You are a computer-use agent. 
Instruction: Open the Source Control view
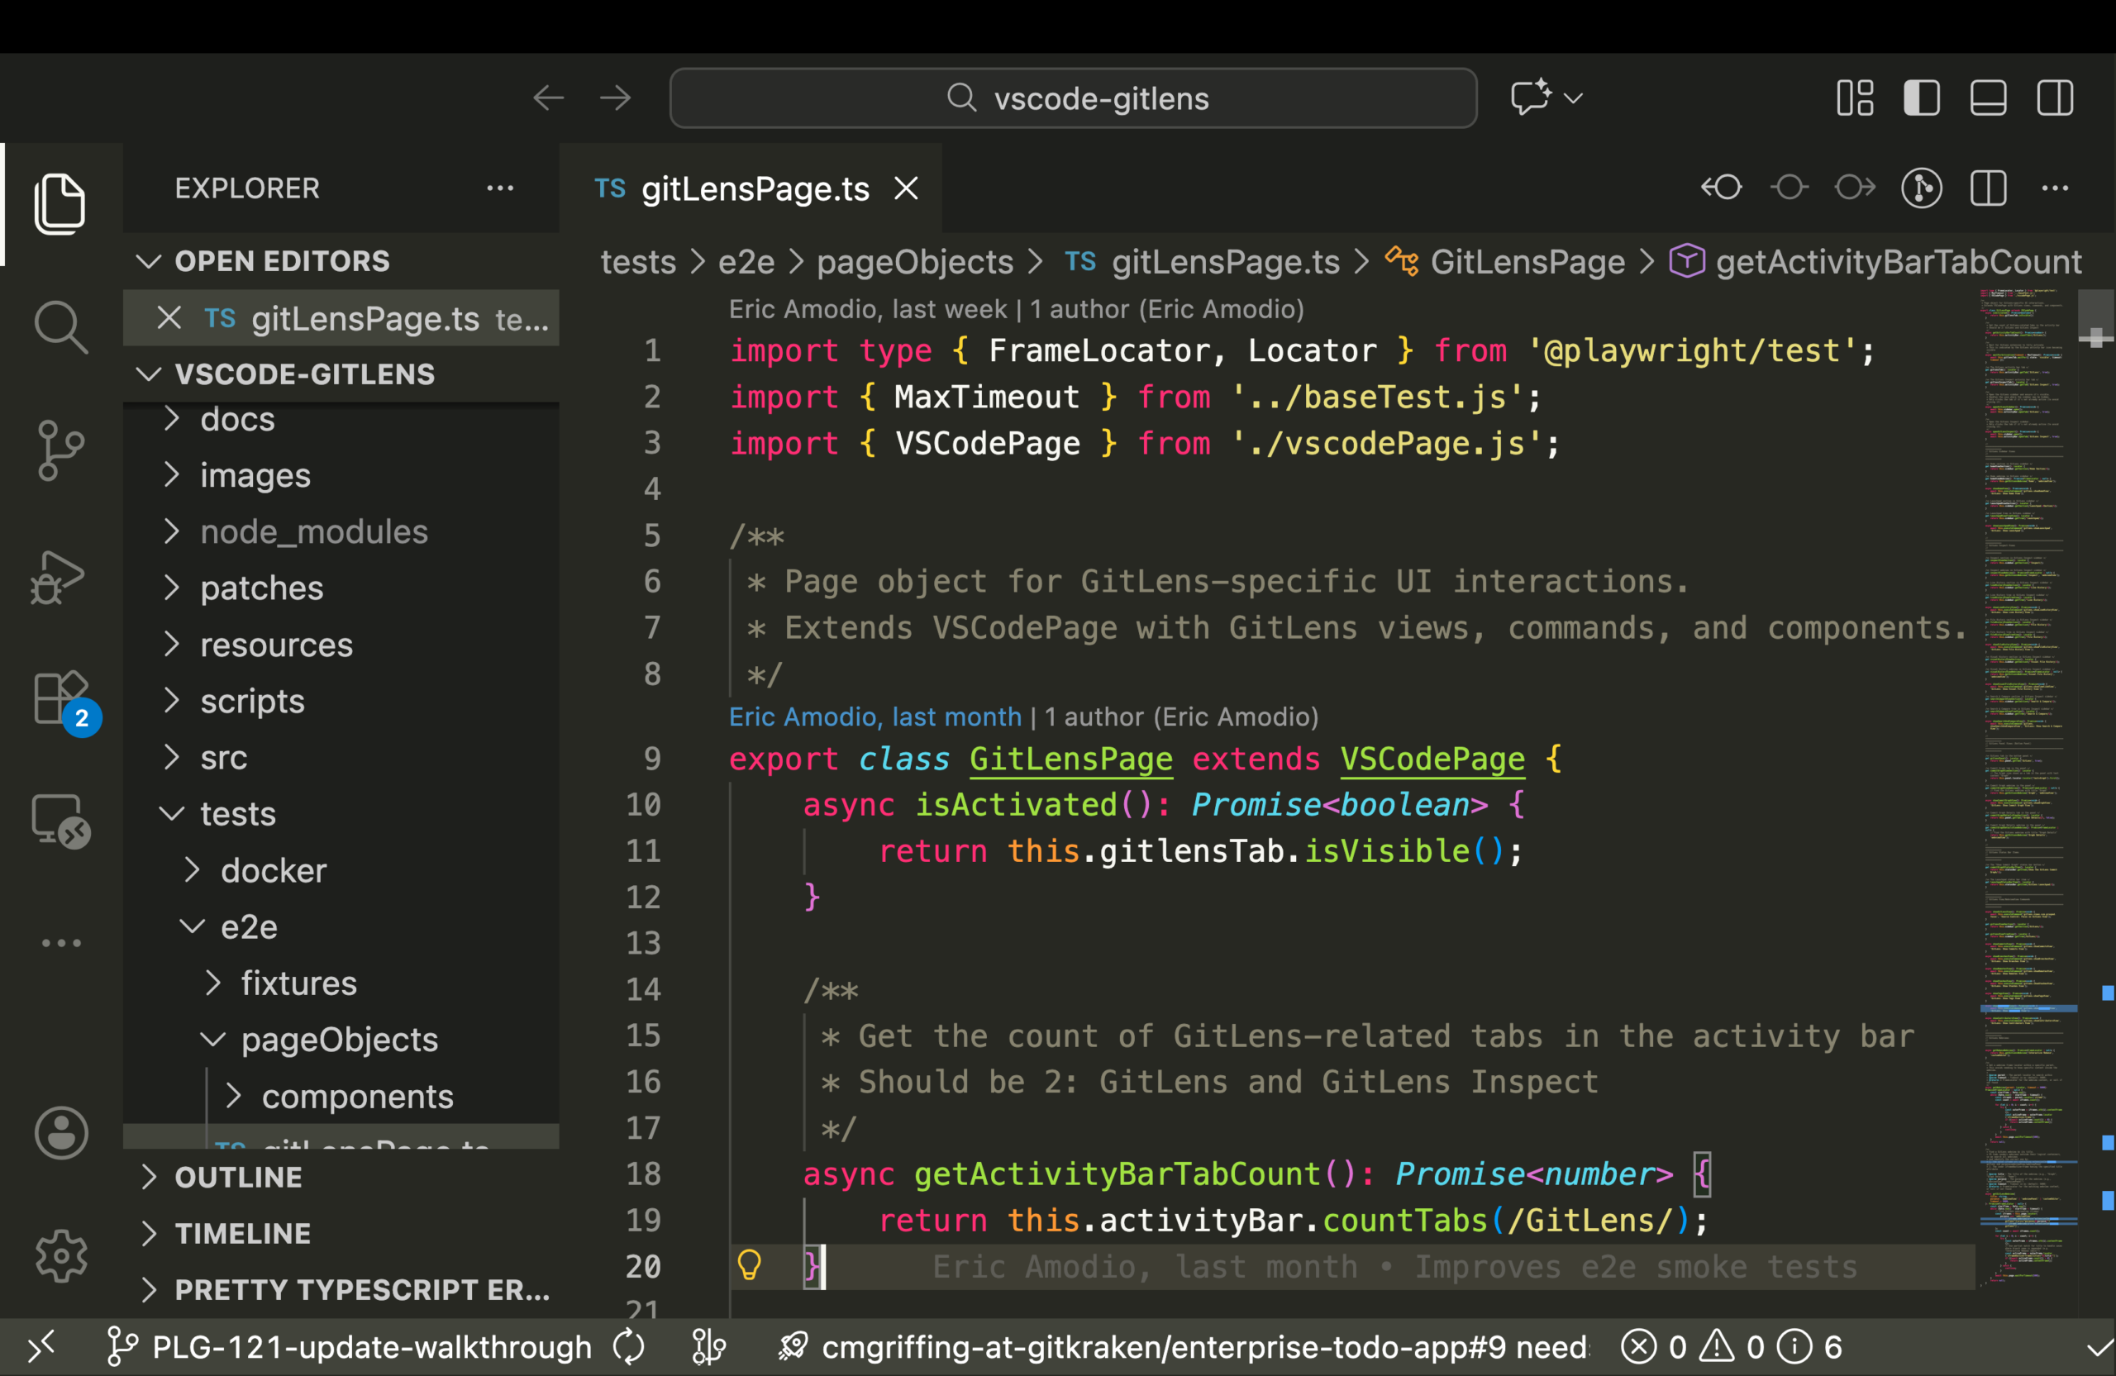[60, 451]
